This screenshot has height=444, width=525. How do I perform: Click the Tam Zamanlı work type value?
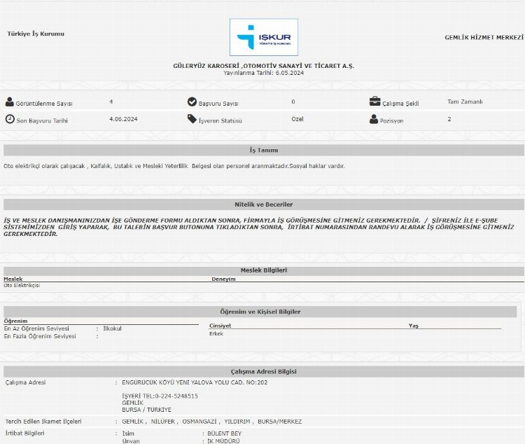(x=465, y=102)
